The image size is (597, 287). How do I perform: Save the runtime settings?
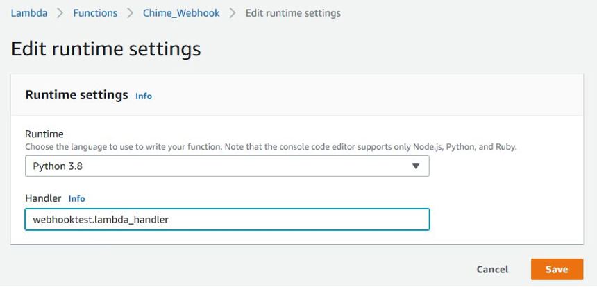[557, 269]
